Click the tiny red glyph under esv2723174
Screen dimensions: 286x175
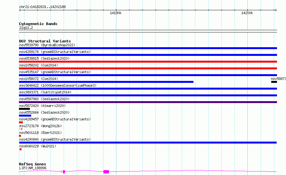pyautogui.click(x=21, y=129)
